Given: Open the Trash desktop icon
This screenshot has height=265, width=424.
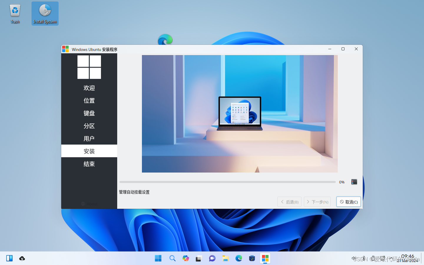Looking at the screenshot, I should click(15, 14).
